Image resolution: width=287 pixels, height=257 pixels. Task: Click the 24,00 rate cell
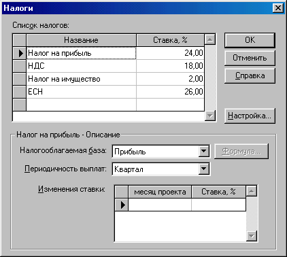(170, 53)
